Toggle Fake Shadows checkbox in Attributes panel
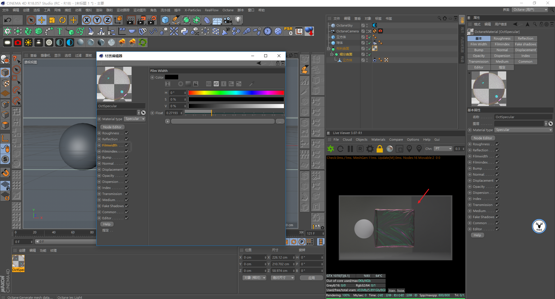 [x=497, y=217]
